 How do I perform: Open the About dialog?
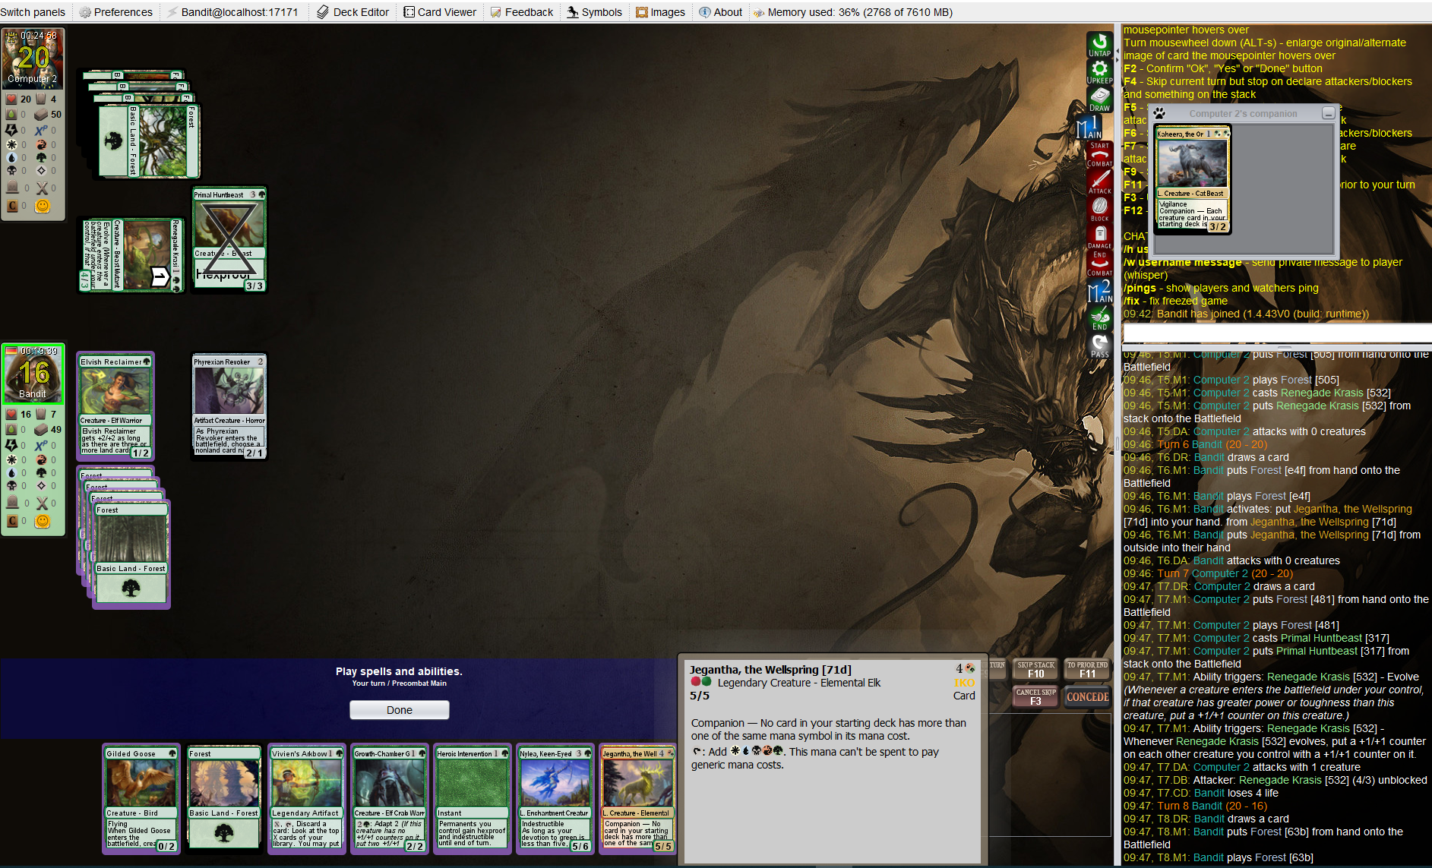pos(721,12)
